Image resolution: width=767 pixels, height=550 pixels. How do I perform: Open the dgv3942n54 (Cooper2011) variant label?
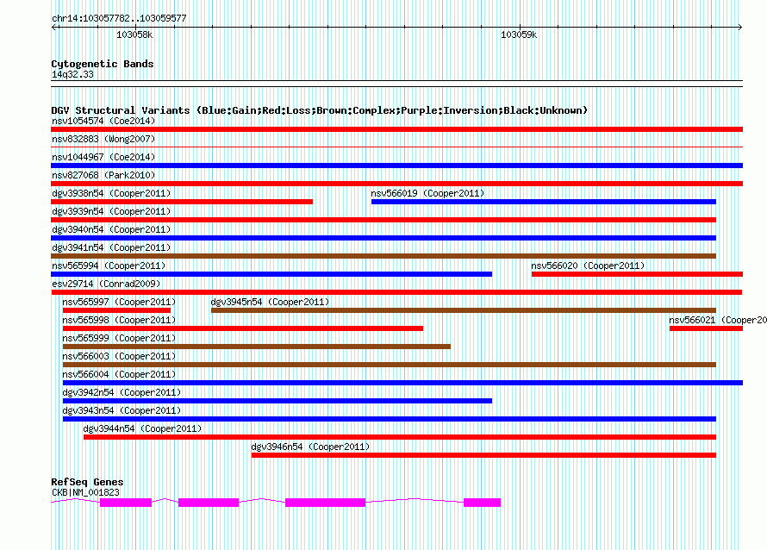click(x=122, y=392)
